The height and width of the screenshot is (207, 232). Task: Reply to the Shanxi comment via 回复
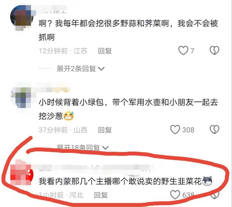coord(105,130)
